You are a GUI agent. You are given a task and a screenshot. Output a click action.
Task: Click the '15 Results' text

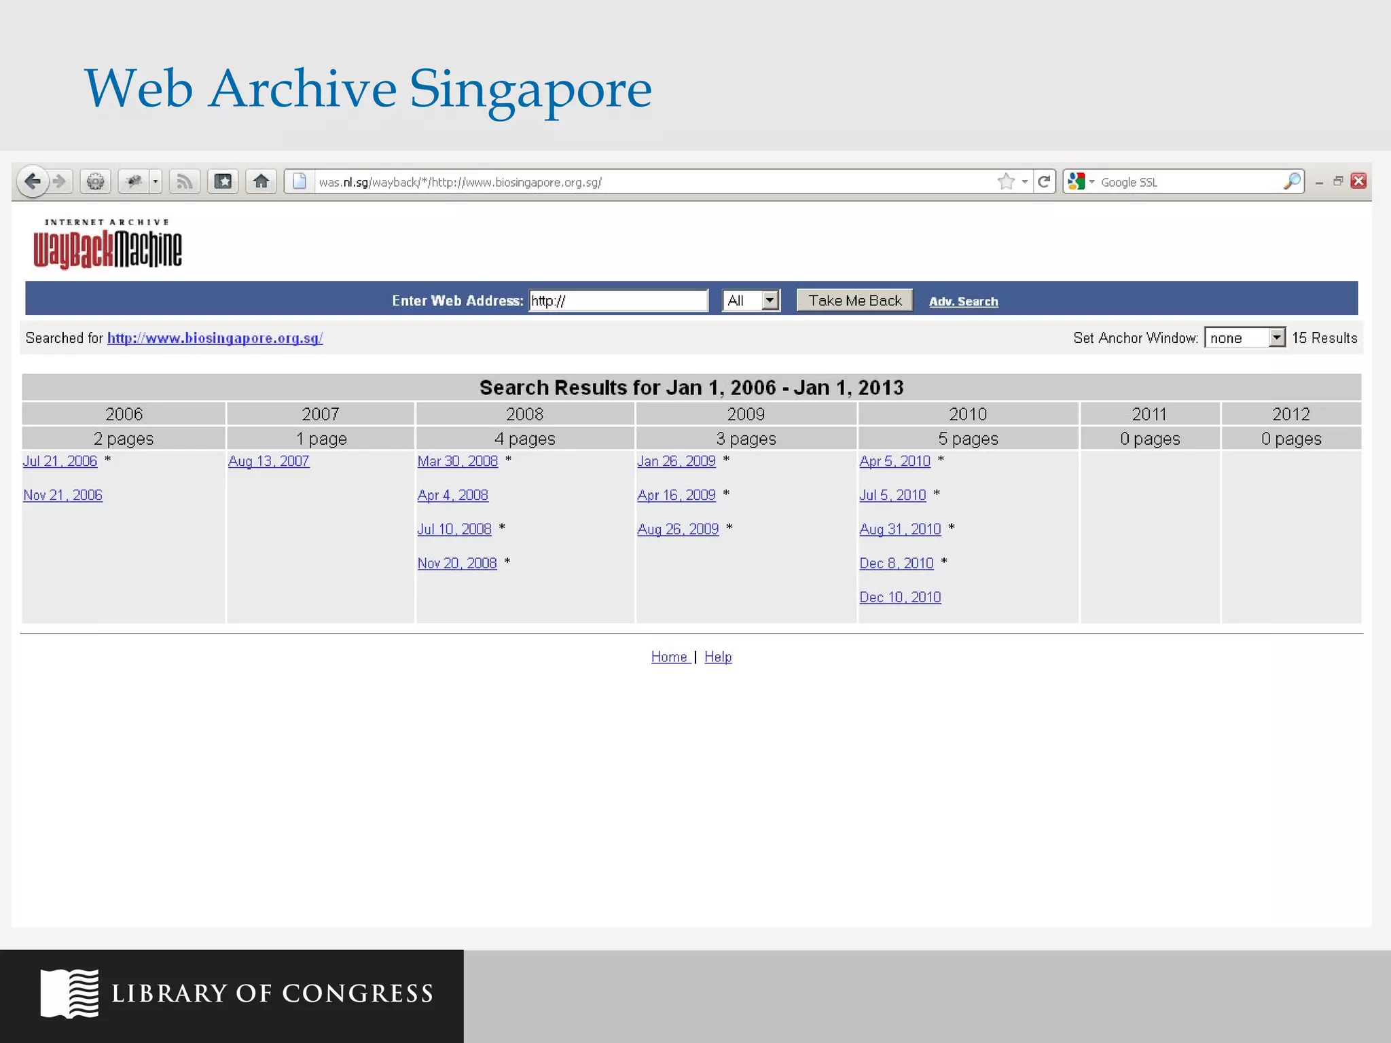pyautogui.click(x=1324, y=337)
